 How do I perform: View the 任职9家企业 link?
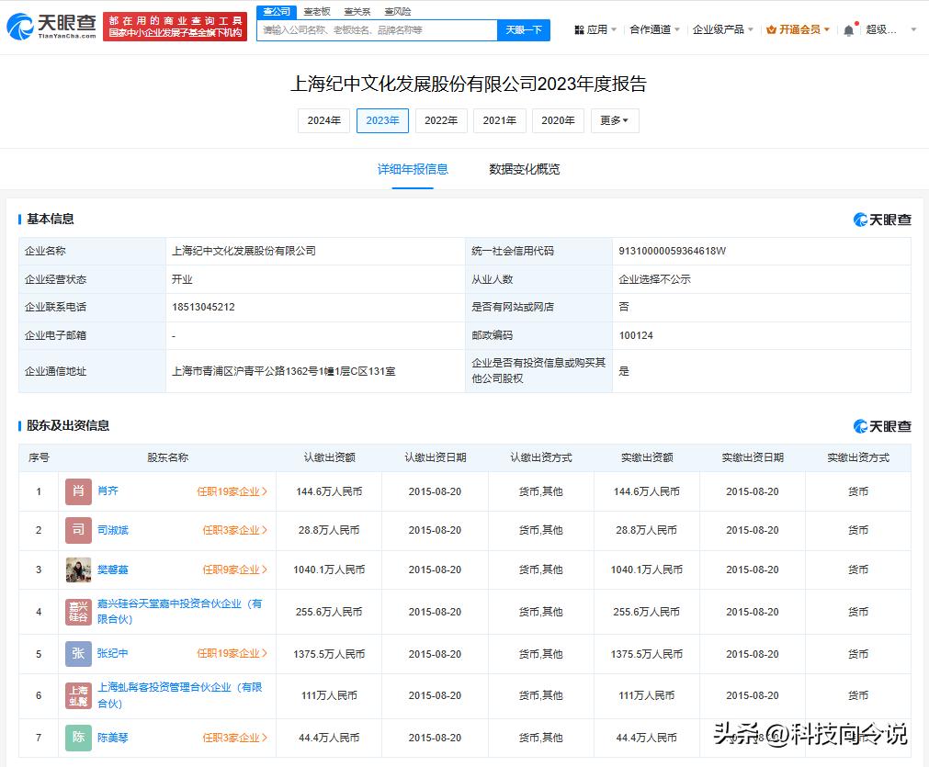[x=235, y=570]
